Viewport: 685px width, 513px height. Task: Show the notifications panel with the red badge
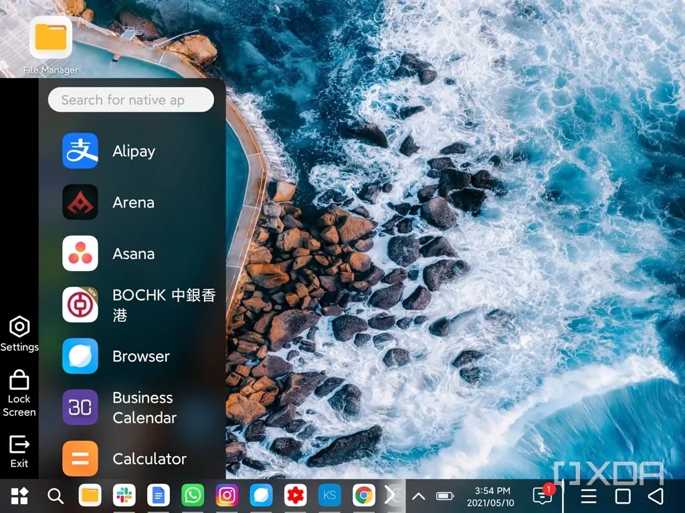point(542,496)
